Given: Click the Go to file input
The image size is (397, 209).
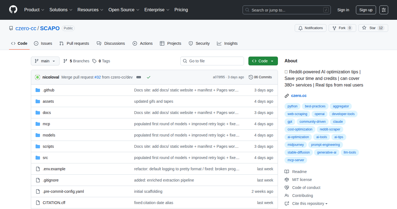Looking at the screenshot, I should point(212,61).
